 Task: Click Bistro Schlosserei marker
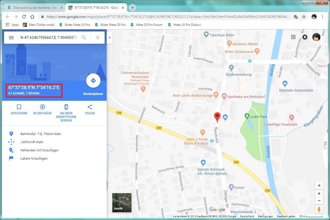pos(257,51)
